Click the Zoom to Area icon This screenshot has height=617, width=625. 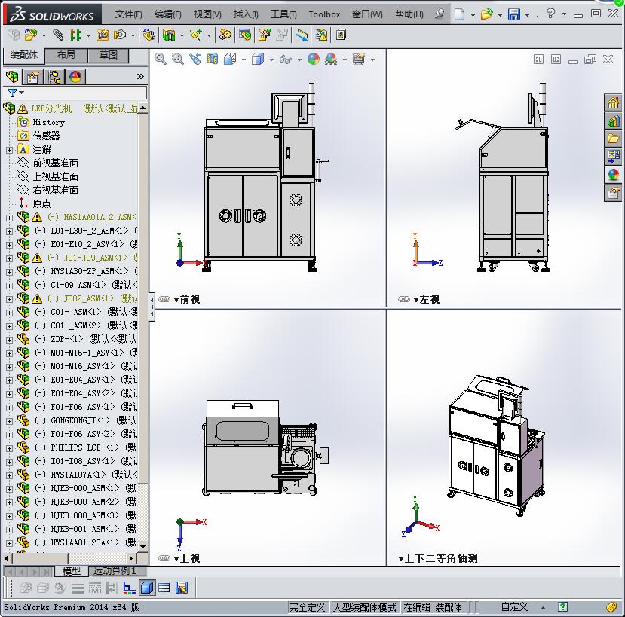coord(177,59)
